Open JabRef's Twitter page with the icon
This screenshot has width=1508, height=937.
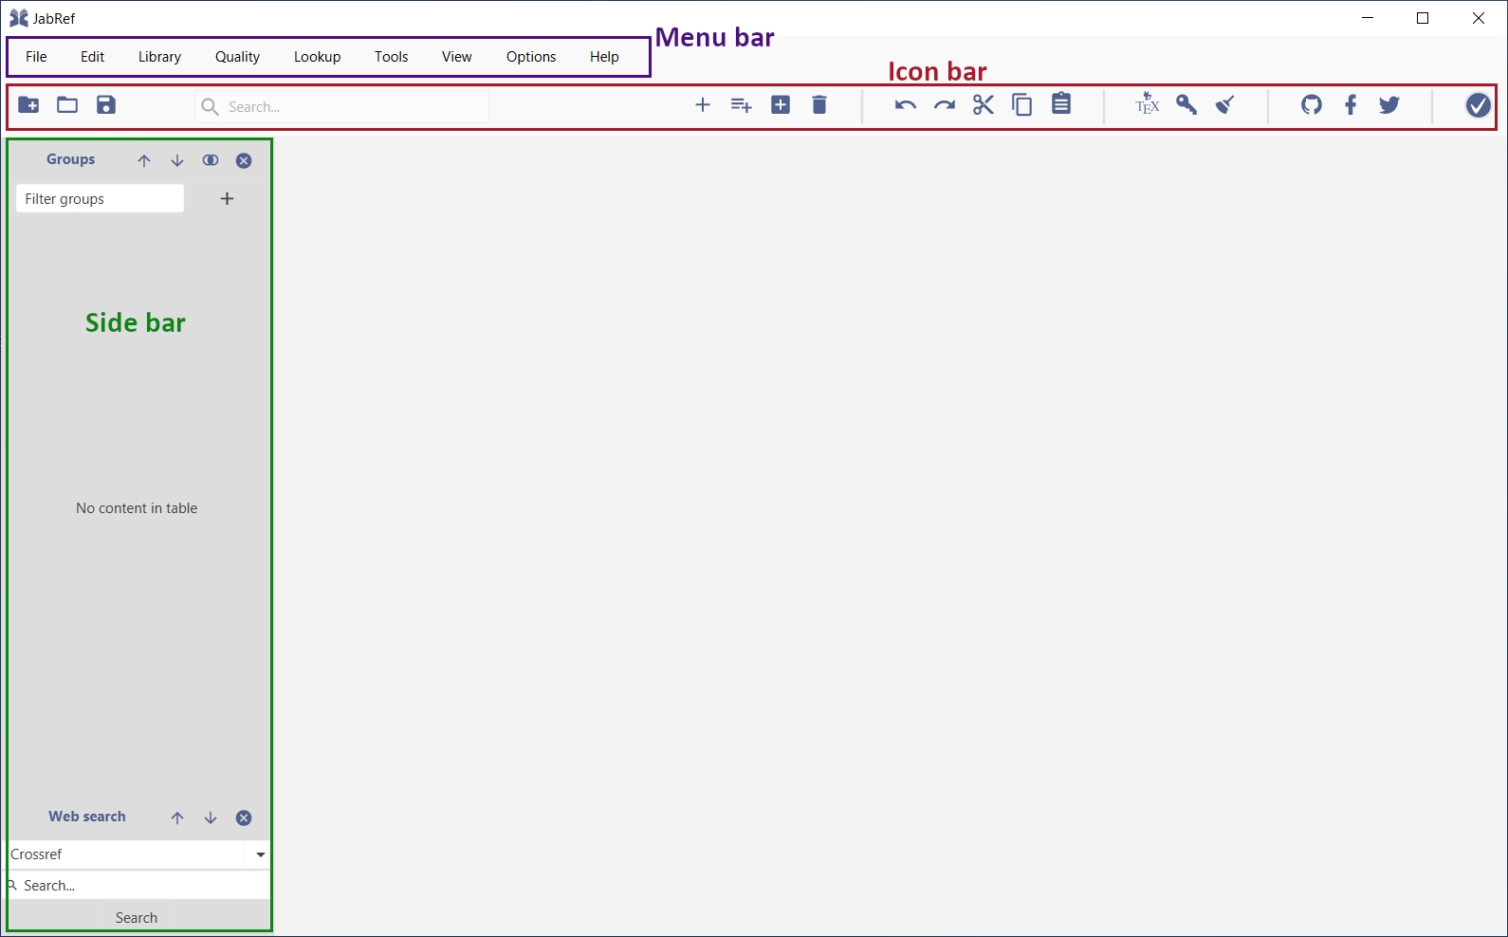[x=1389, y=104]
